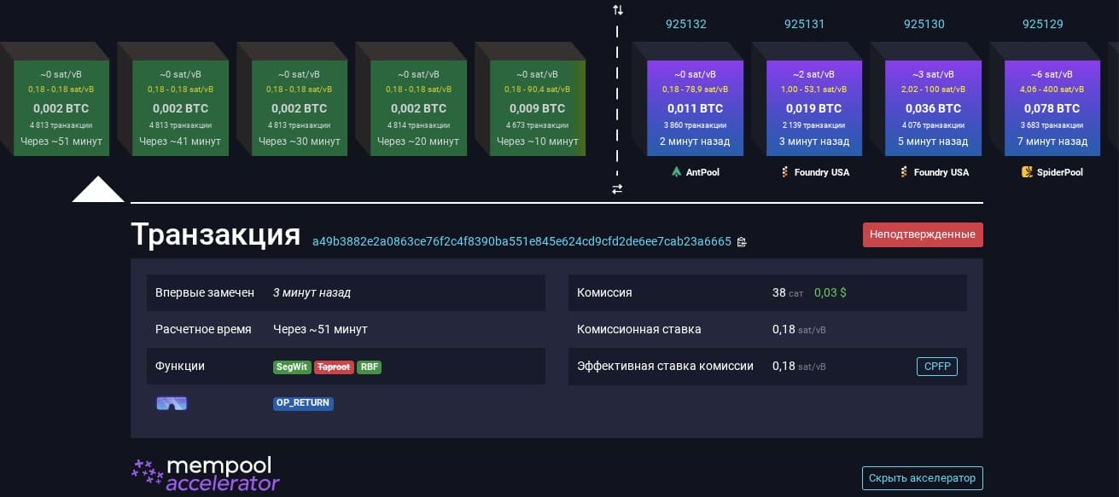
Task: Open block height 925129 link
Action: (x=1043, y=24)
